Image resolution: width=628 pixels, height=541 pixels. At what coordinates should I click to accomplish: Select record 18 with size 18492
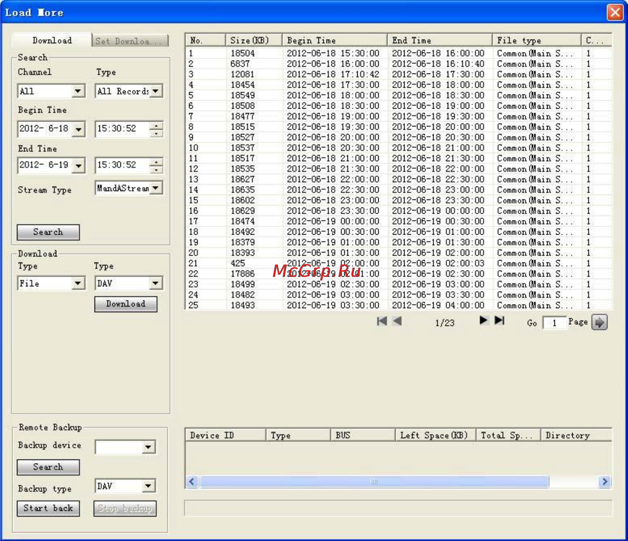pyautogui.click(x=398, y=232)
